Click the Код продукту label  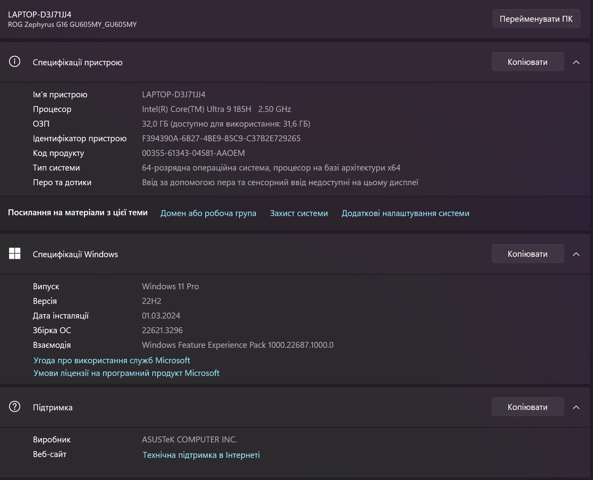(x=59, y=153)
